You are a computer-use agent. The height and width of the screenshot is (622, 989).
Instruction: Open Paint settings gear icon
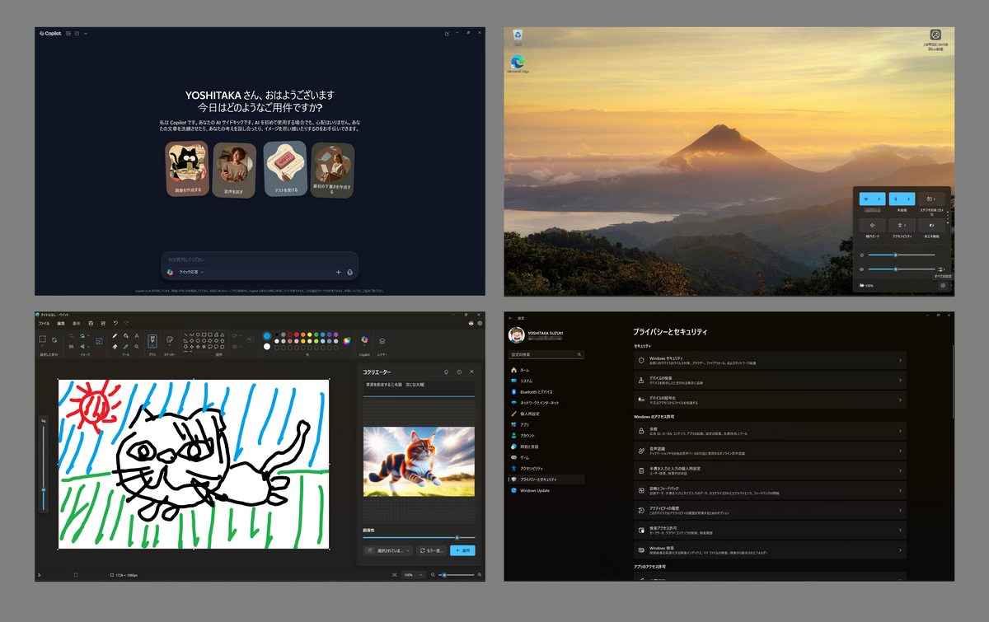pyautogui.click(x=480, y=323)
